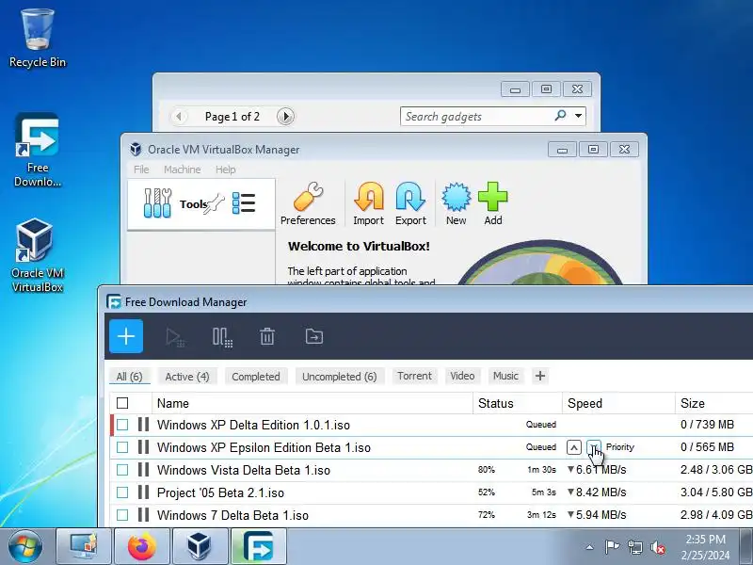The image size is (753, 565).
Task: Switch to the Completed tab
Action: (x=255, y=376)
